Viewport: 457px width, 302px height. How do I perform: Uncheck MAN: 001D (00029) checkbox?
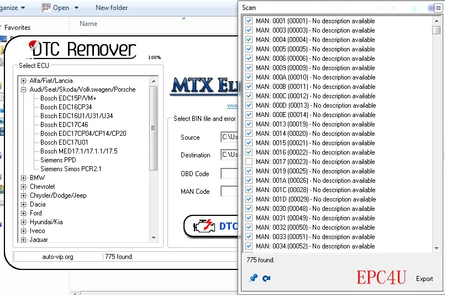pos(249,199)
